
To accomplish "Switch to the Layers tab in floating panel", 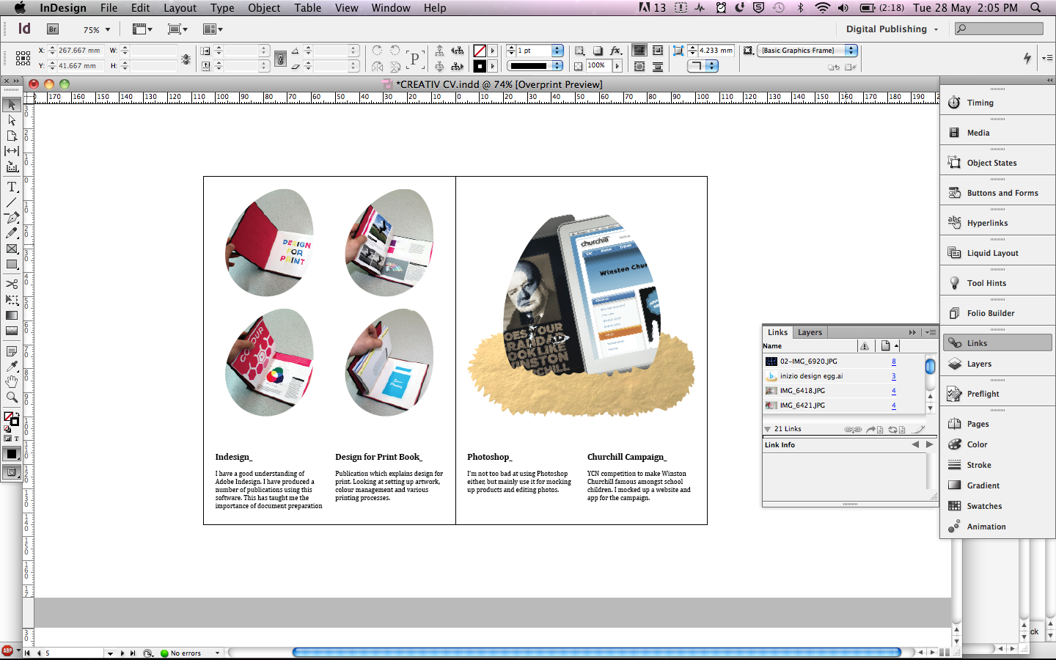I will (x=810, y=332).
